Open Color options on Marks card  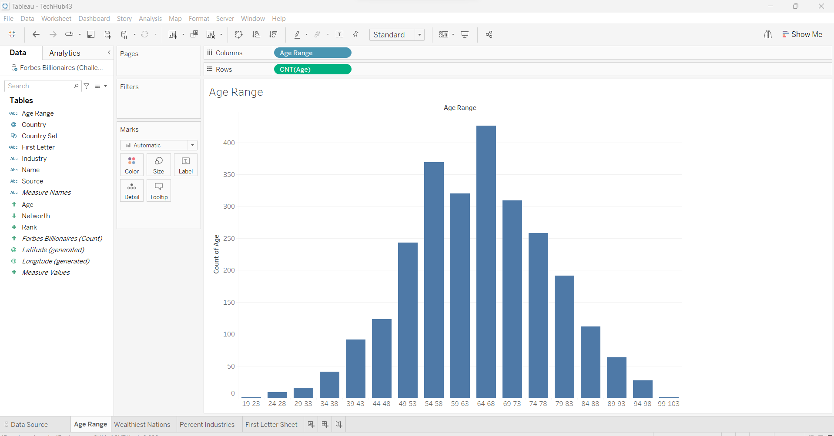click(132, 165)
